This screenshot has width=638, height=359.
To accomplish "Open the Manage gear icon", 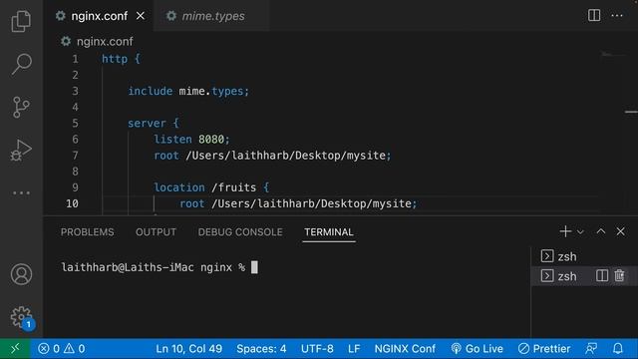I will click(21, 317).
